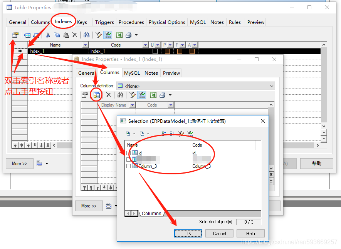Image resolution: width=341 pixels, height=249 pixels.
Task: Click Add a Row icon in Table Properties
Action: [x=36, y=35]
